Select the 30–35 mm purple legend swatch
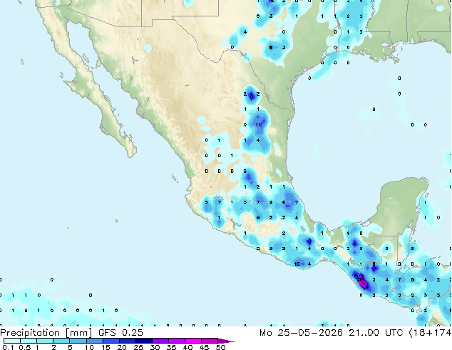Viewport: 452px width, 350px height. (160, 341)
